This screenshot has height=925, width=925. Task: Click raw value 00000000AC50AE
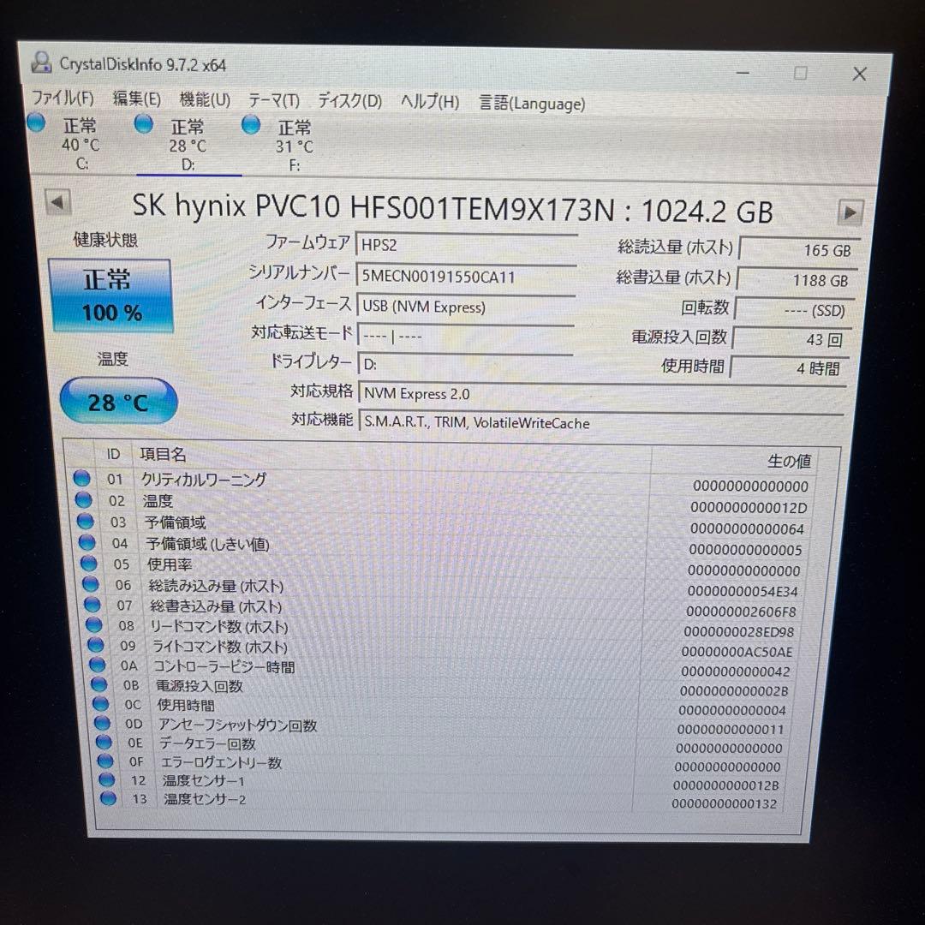coord(737,652)
